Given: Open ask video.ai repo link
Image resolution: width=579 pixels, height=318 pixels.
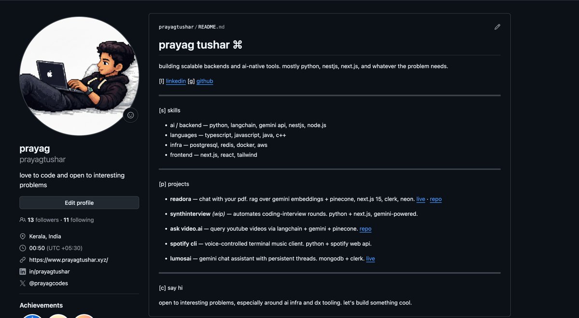Looking at the screenshot, I should point(366,229).
